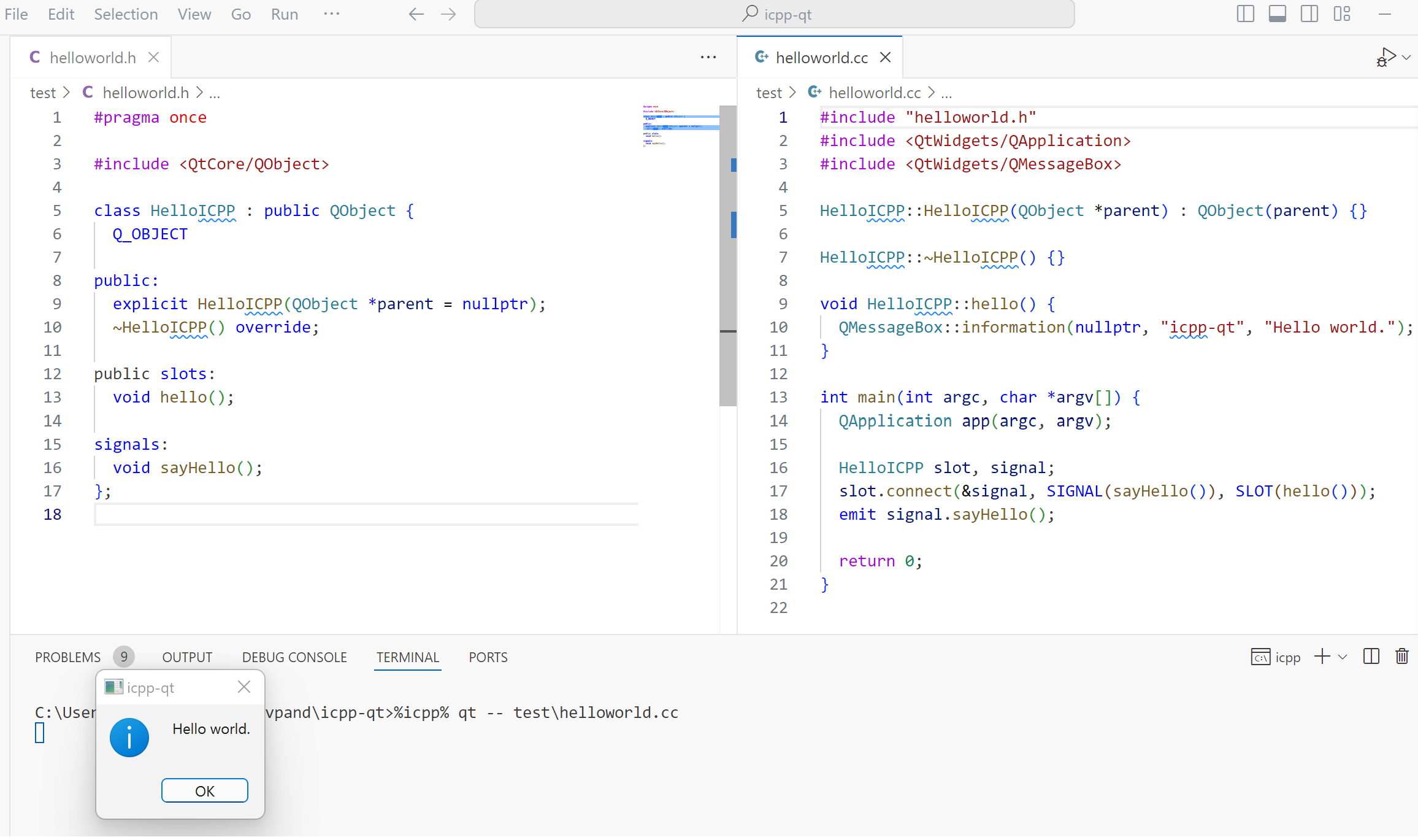Screen dimensions: 1418x837
Task: Click the Go Forward arrow
Action: pyautogui.click(x=448, y=14)
